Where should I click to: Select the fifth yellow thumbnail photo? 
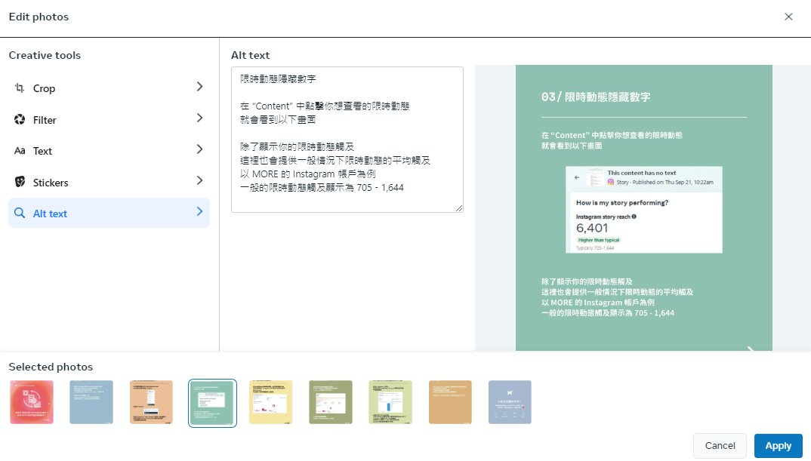[x=271, y=402]
